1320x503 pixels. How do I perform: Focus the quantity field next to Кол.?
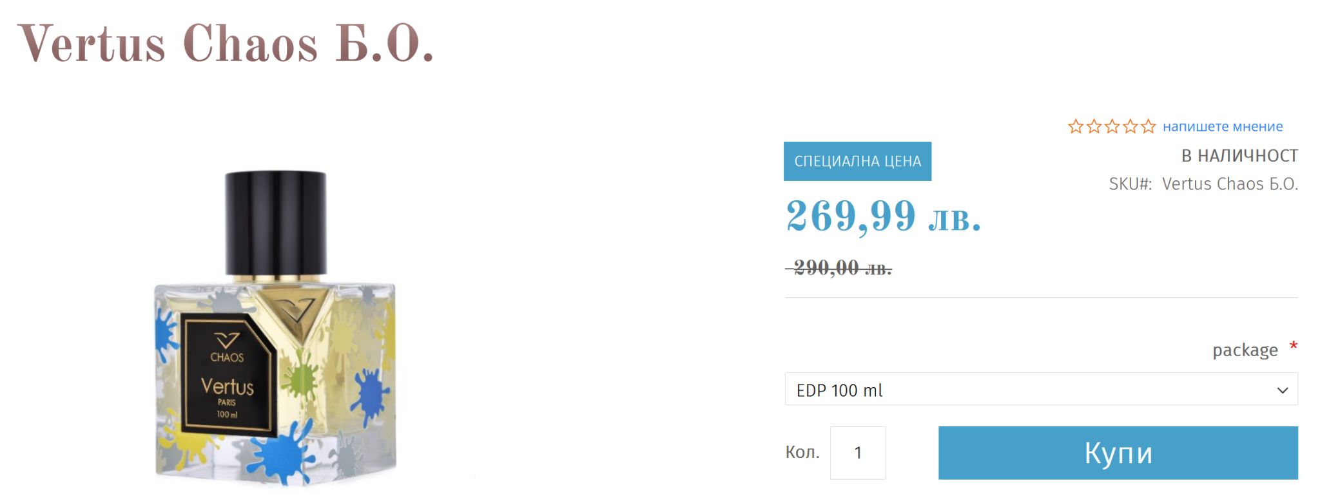point(857,453)
